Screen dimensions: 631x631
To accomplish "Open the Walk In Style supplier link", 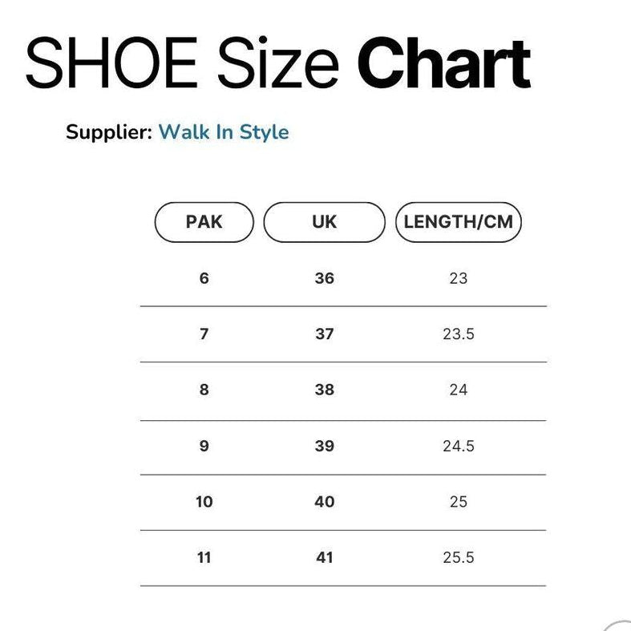I will point(223,132).
